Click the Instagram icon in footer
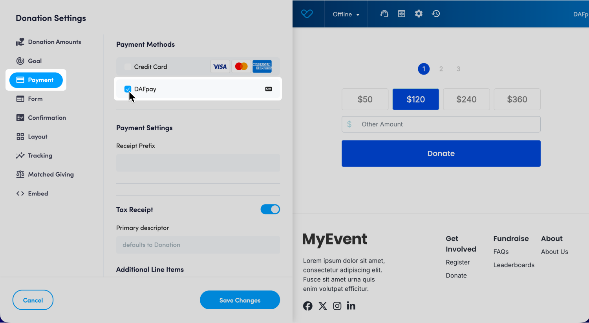Viewport: 589px width, 323px height. pos(337,306)
